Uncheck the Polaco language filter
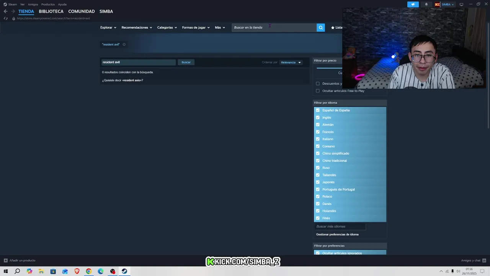This screenshot has height=276, width=490. [x=318, y=197]
